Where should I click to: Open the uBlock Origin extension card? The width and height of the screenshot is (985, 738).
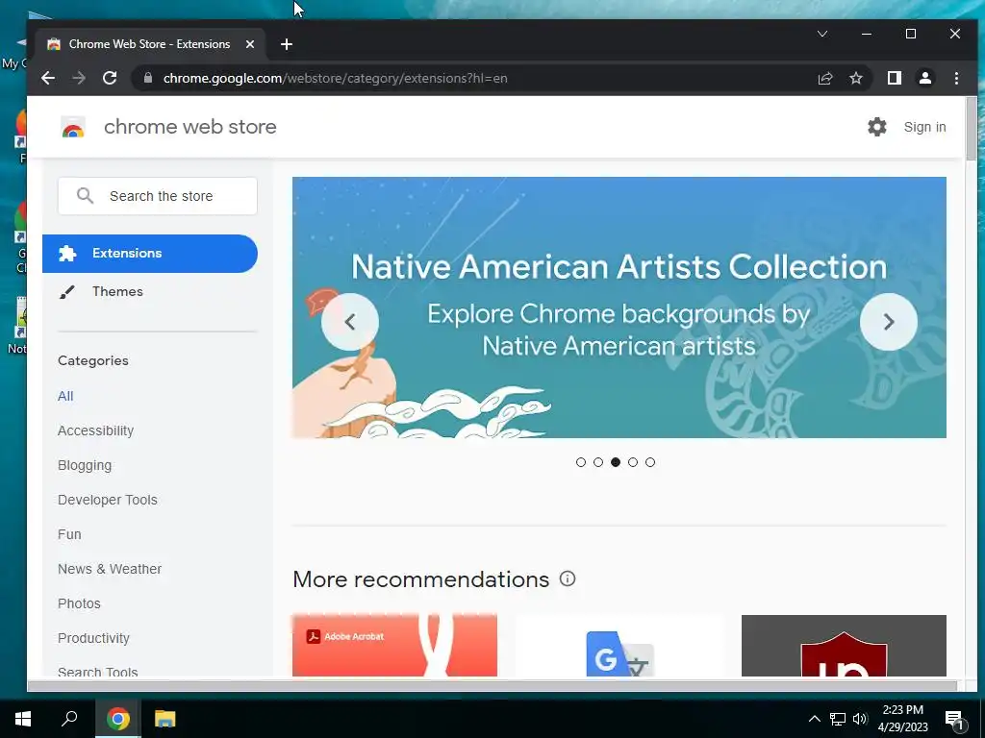844,645
